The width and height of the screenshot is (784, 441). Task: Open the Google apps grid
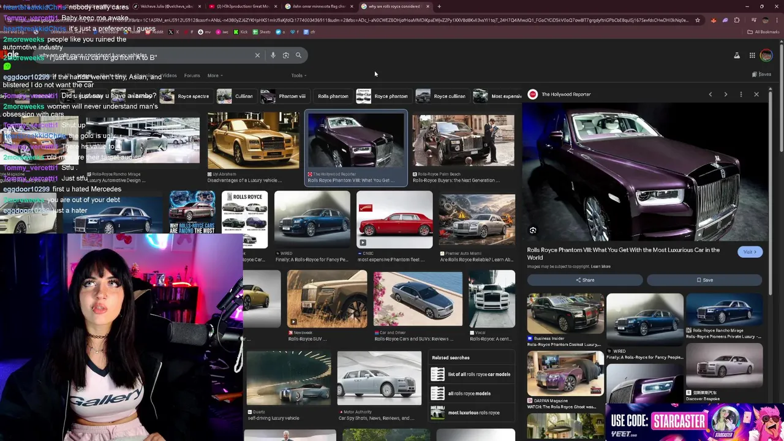pos(752,56)
